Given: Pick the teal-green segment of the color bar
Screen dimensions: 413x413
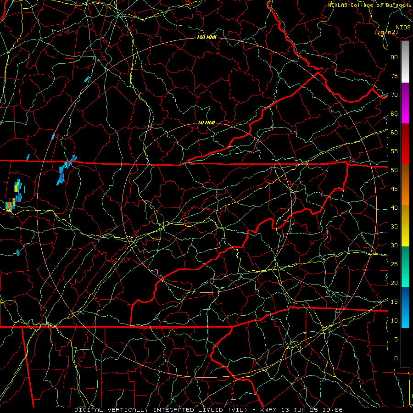Looking at the screenshot, I should 405,267.
